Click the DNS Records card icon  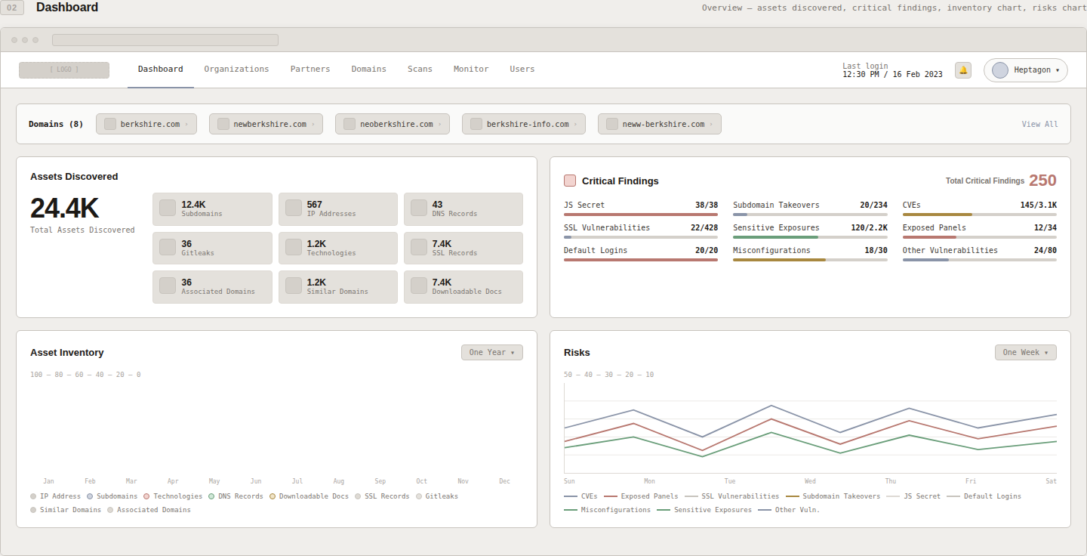(417, 209)
